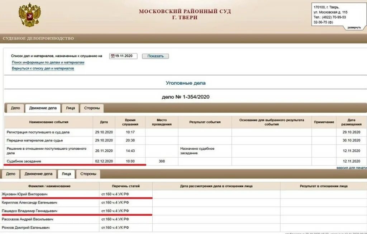Select the Судебное заседание row name
This screenshot has height=234, width=367.
(24, 161)
